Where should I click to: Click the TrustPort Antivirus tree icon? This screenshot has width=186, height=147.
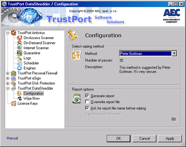[x=13, y=33]
